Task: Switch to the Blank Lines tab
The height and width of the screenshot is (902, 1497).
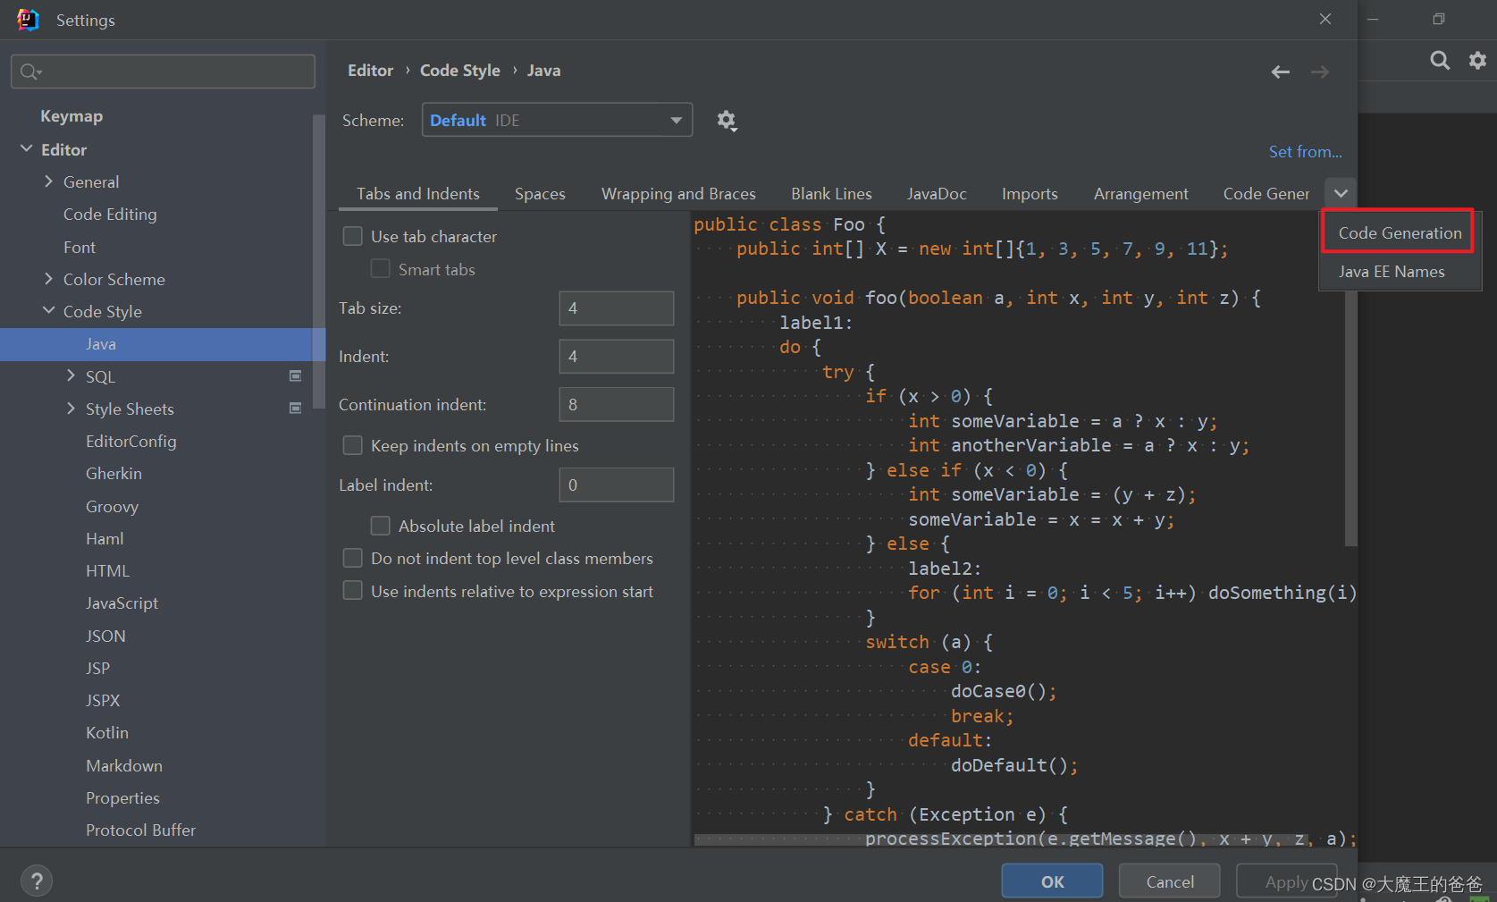Action: click(x=831, y=194)
